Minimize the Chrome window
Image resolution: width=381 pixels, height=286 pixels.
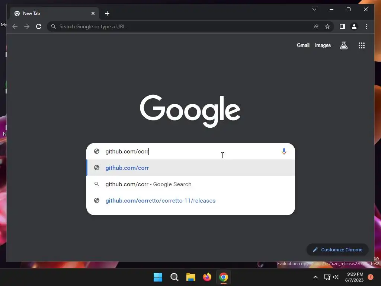tap(332, 9)
